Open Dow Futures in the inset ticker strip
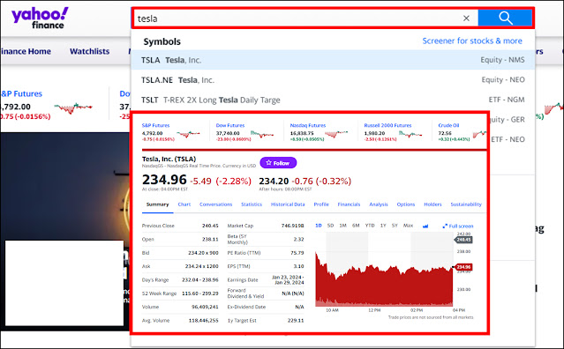The width and height of the screenshot is (564, 349). click(x=230, y=125)
